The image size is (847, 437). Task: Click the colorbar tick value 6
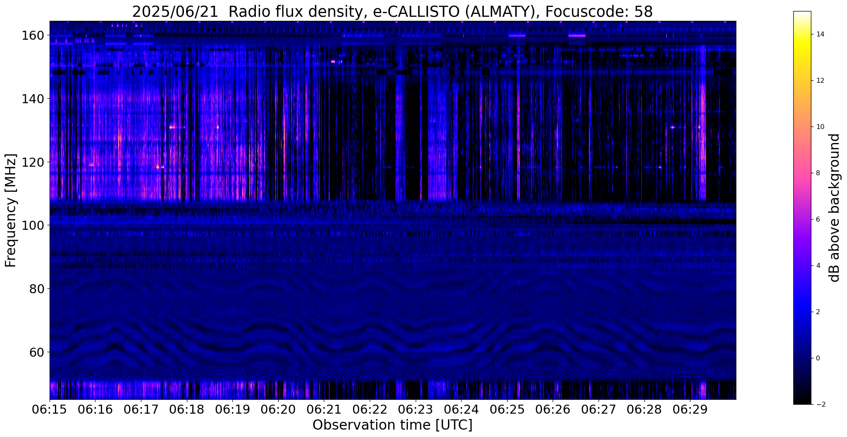pos(818,220)
